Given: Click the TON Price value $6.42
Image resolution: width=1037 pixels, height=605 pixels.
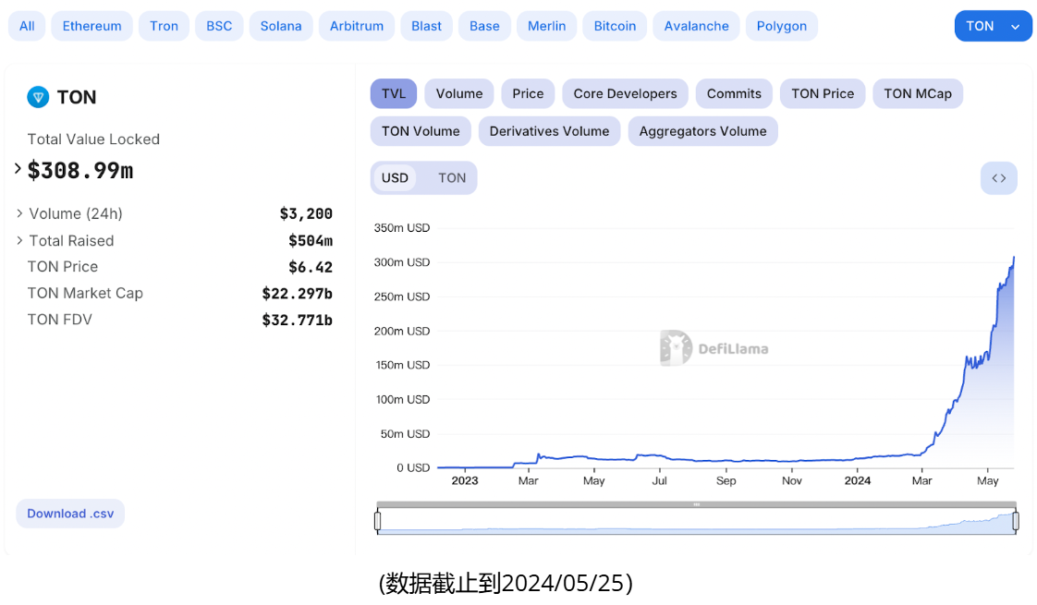Looking at the screenshot, I should click(311, 267).
